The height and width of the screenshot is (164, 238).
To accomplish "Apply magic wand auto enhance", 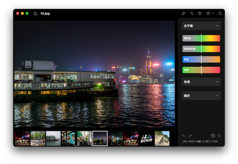I will click(x=219, y=136).
